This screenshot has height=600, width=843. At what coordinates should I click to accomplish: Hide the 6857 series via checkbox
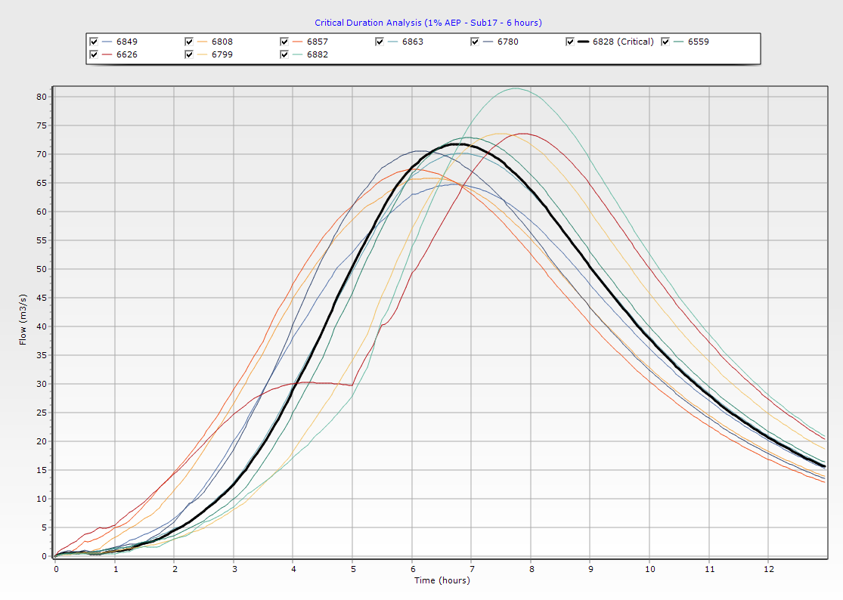coord(284,42)
